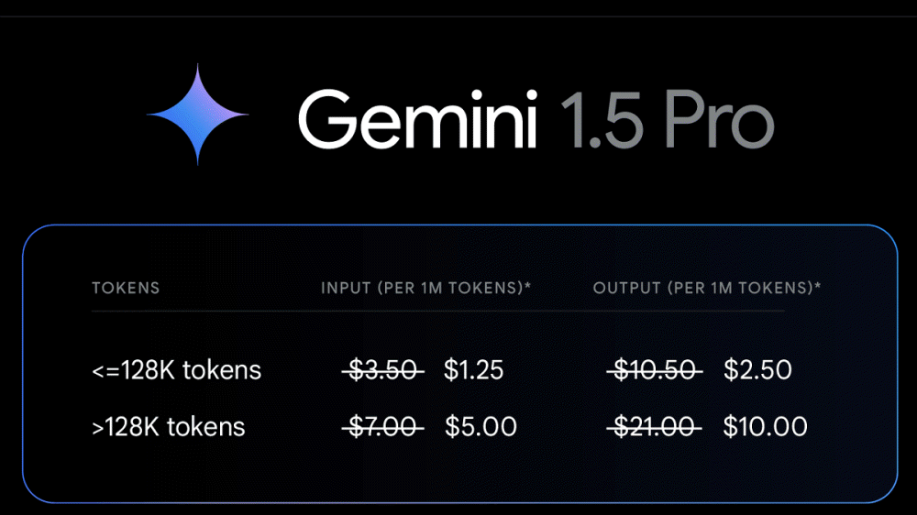The height and width of the screenshot is (515, 917).
Task: Click the crossed-out $21.00 output price
Action: tap(655, 426)
